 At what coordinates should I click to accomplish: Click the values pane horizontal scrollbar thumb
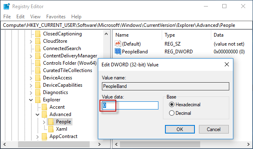tap(160, 144)
